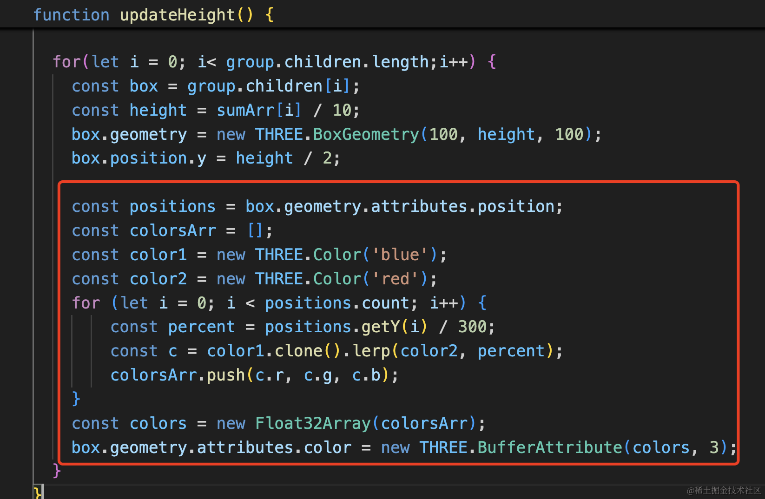
Task: Click the const box declaration name
Action: coord(144,86)
